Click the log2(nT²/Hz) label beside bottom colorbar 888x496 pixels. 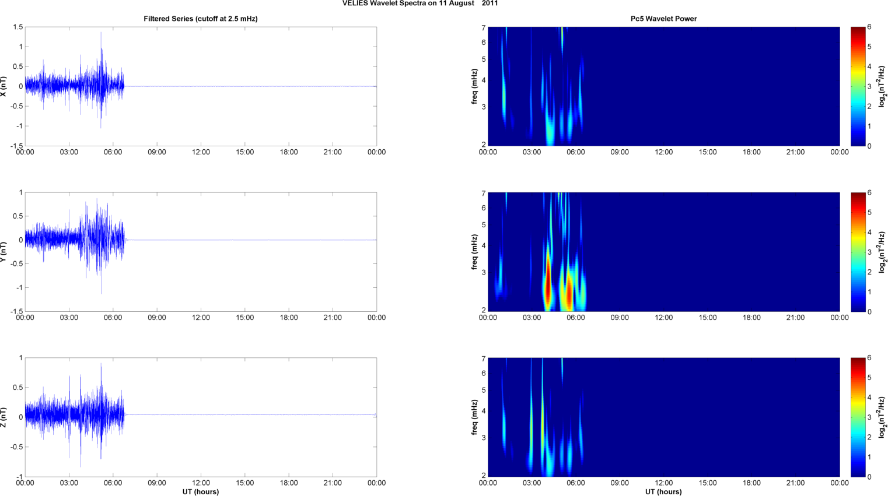pos(882,417)
